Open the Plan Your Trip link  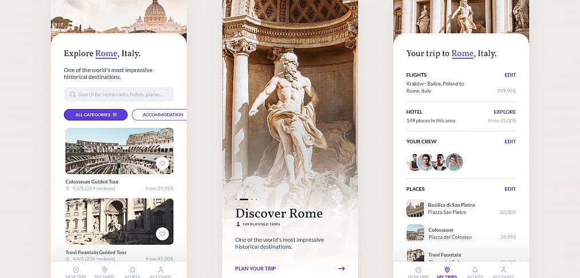point(256,269)
